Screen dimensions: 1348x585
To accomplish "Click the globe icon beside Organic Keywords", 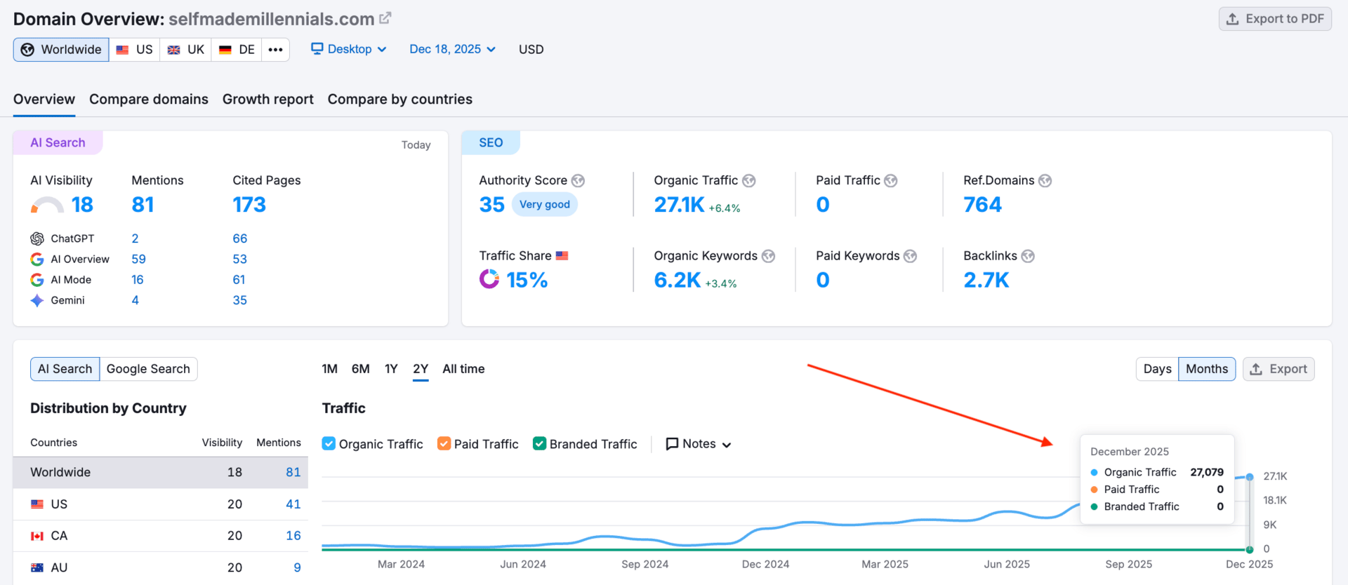I will [x=769, y=256].
